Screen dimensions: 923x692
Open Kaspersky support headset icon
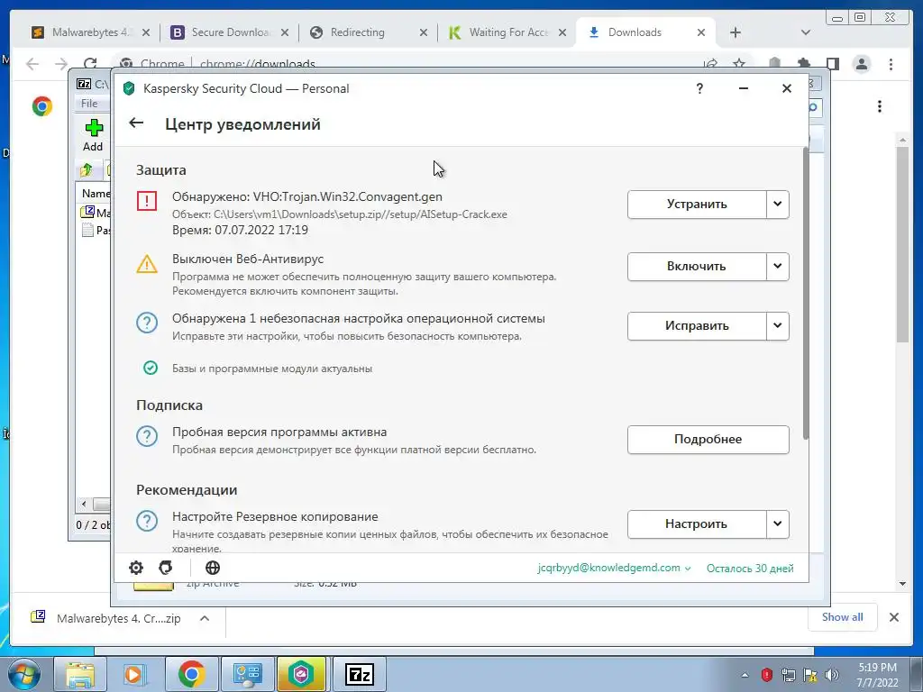pos(166,568)
